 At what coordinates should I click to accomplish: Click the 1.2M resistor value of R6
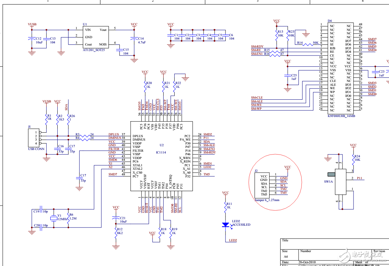(73, 218)
